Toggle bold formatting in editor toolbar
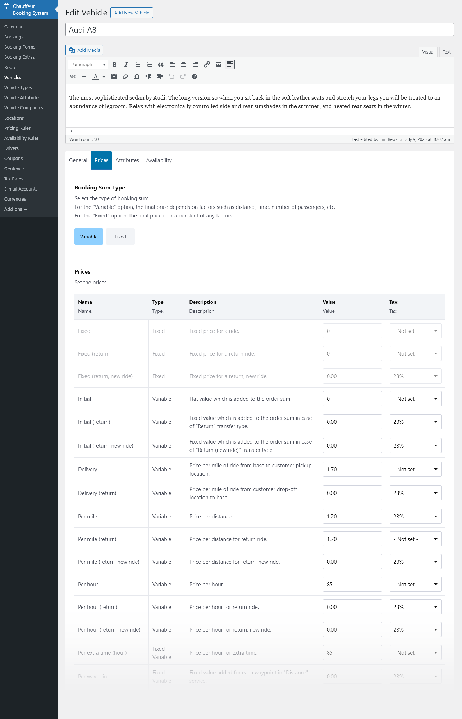Image resolution: width=462 pixels, height=719 pixels. (115, 65)
